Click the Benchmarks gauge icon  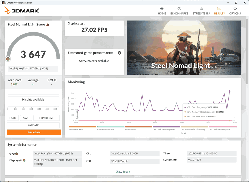179,8
